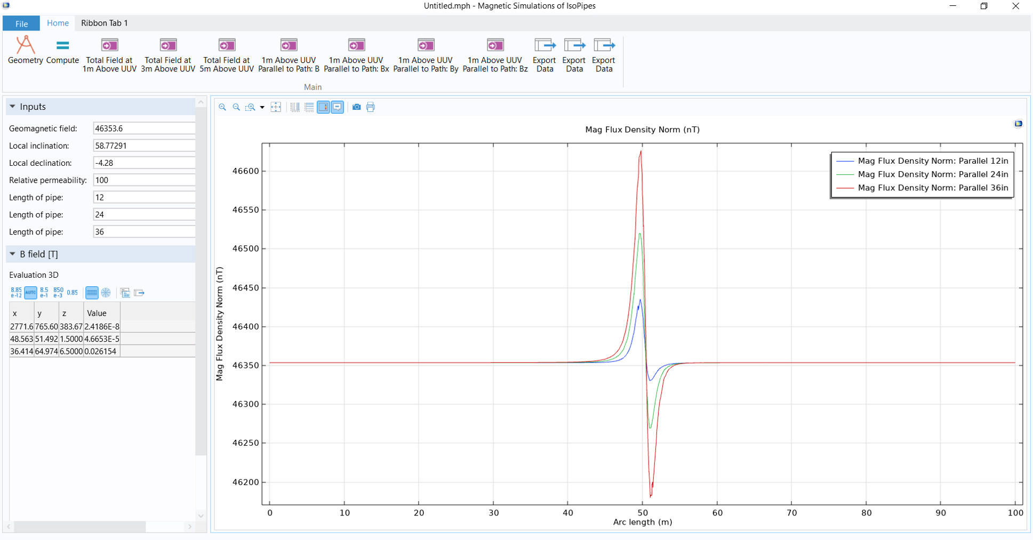Take a plot snapshot with camera icon
Screen dimensions: 1033x540
356,107
